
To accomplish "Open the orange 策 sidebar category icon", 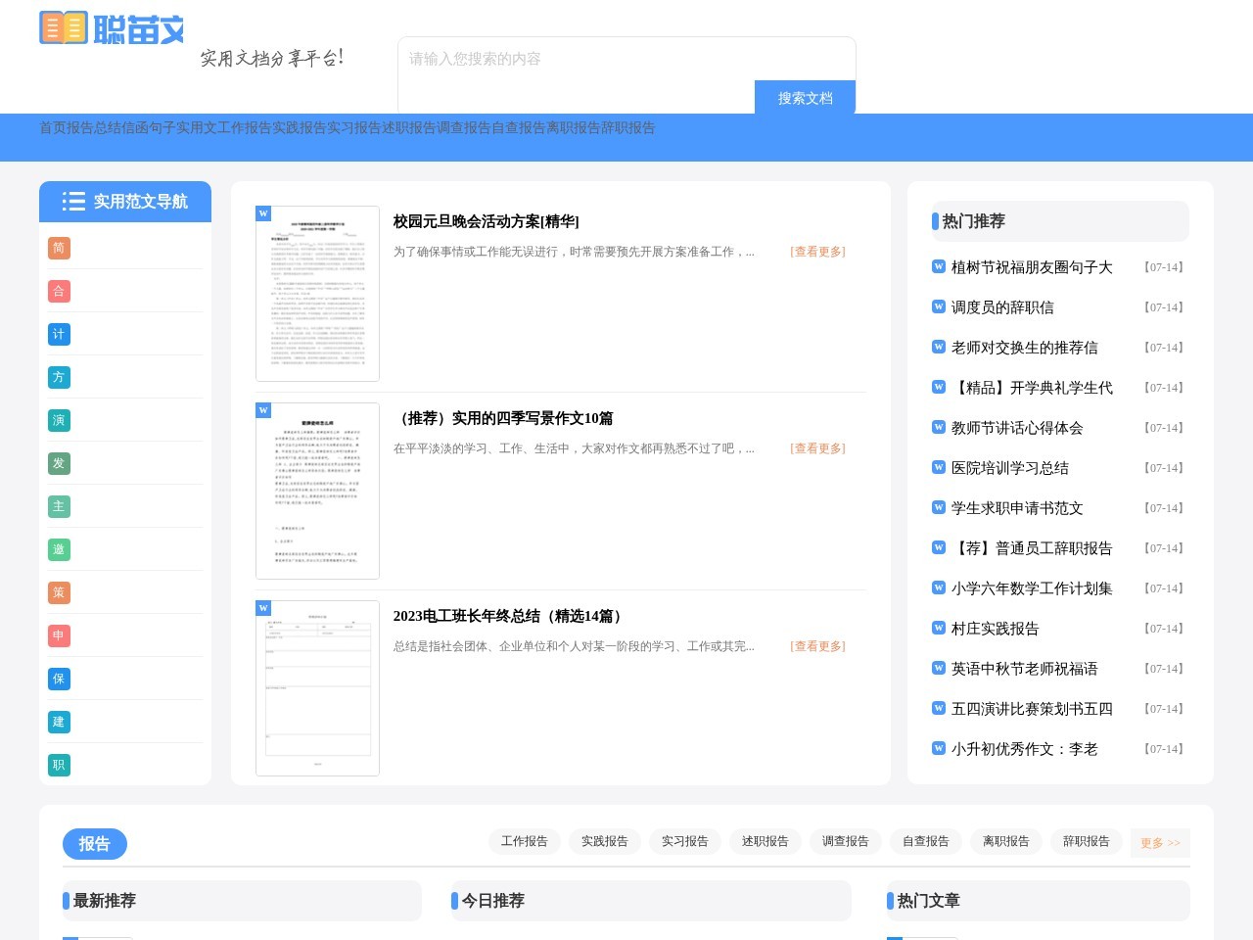I will coord(59,592).
